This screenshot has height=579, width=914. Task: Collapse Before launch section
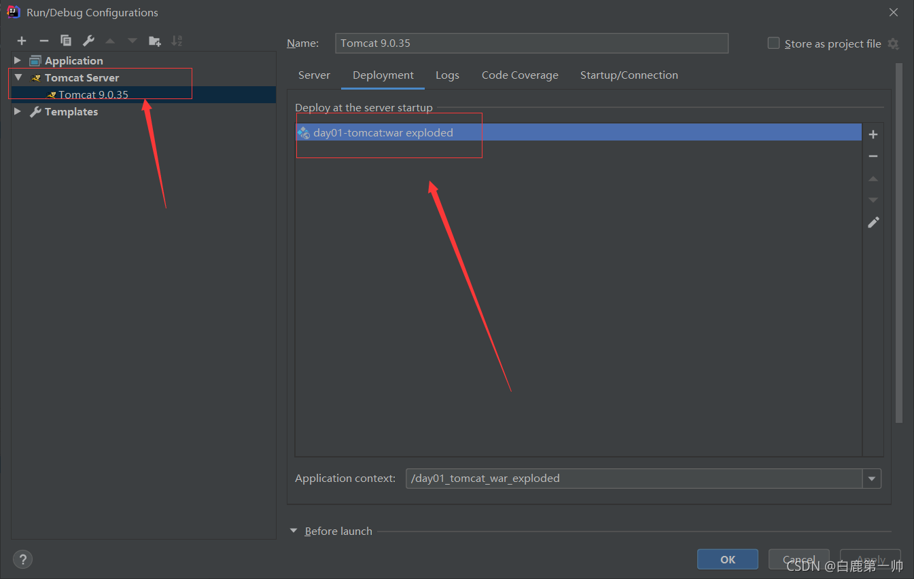(x=294, y=531)
